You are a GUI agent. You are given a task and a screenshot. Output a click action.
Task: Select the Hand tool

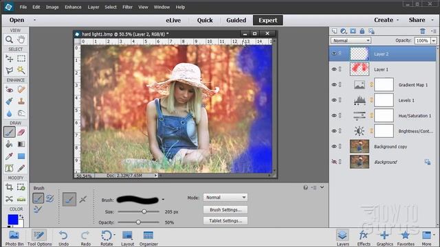(21, 40)
